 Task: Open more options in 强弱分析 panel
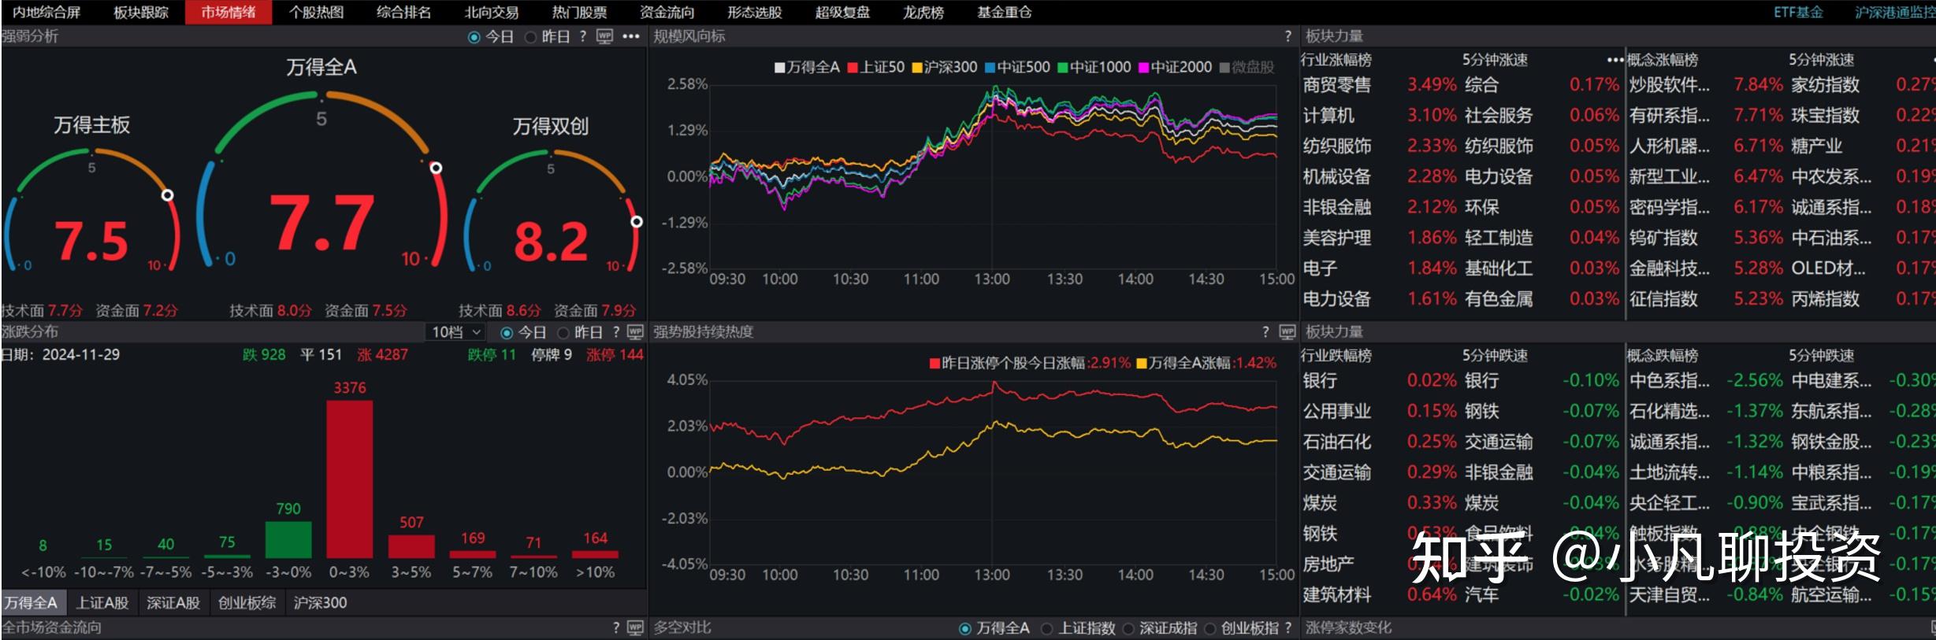click(631, 36)
